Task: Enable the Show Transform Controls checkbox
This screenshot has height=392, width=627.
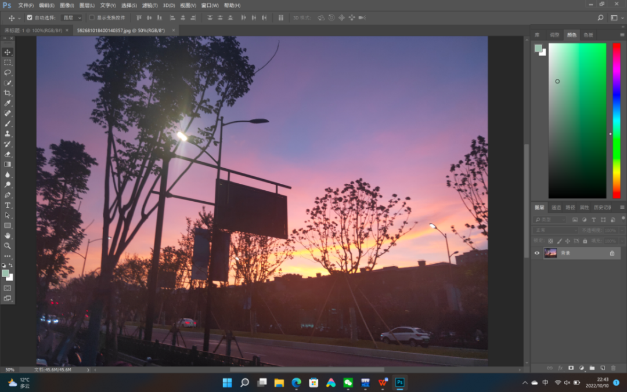Action: 91,18
